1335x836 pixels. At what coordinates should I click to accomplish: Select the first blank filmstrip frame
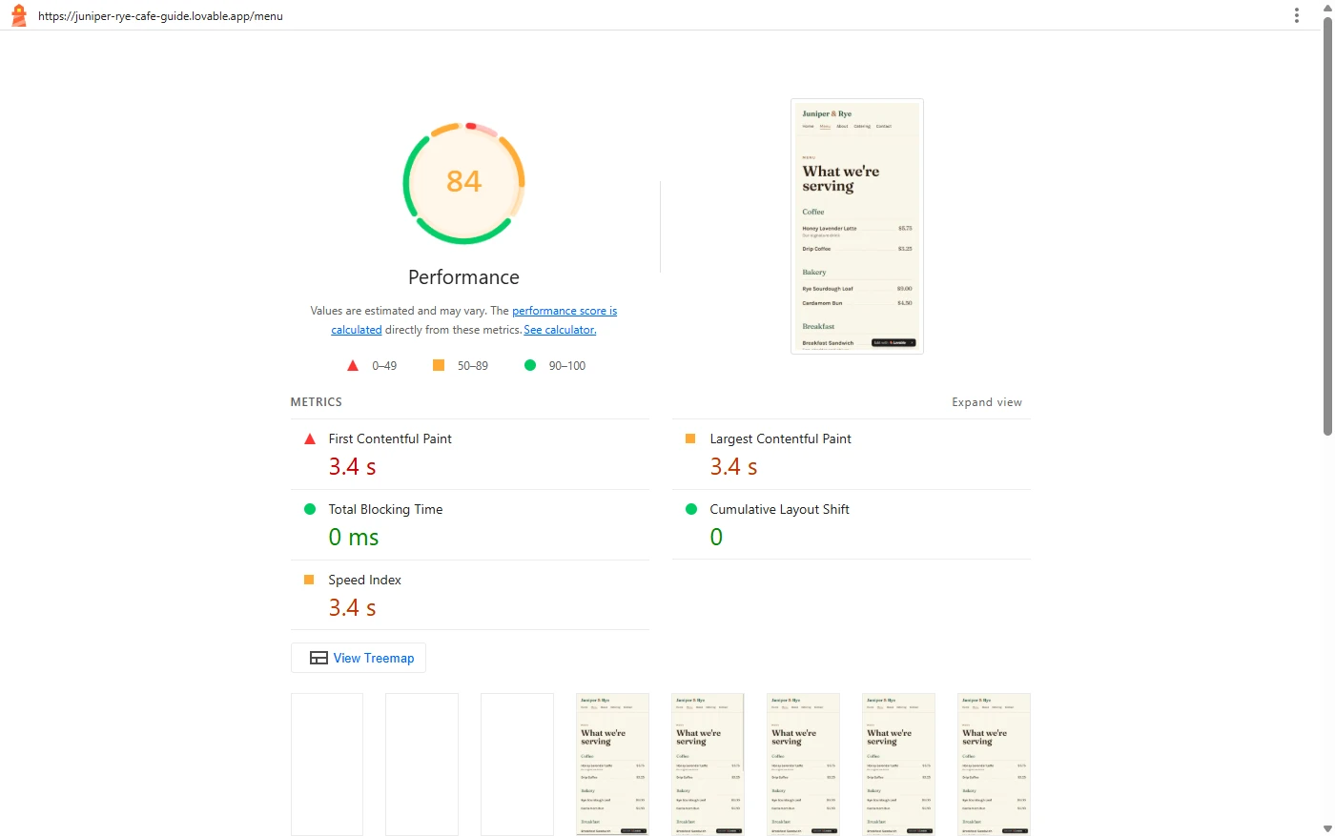click(x=327, y=765)
